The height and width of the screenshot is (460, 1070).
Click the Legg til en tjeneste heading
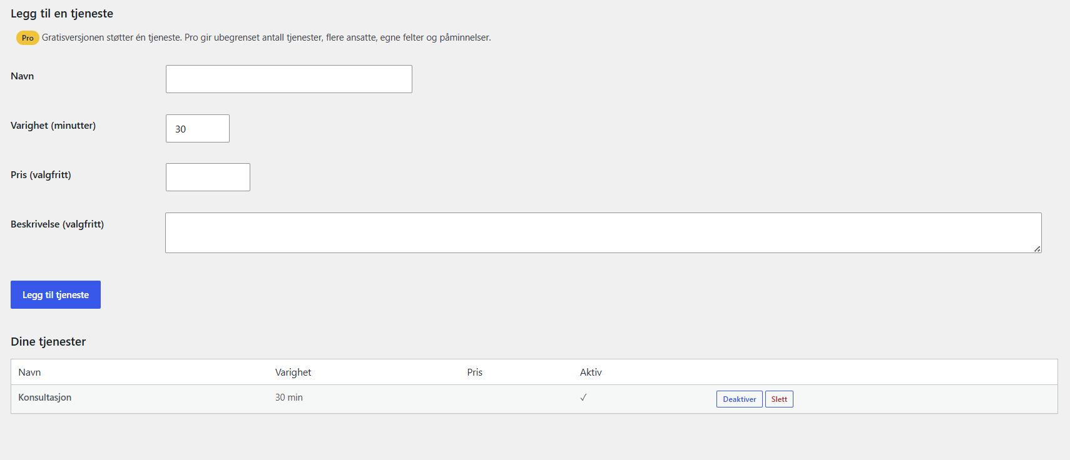[62, 13]
